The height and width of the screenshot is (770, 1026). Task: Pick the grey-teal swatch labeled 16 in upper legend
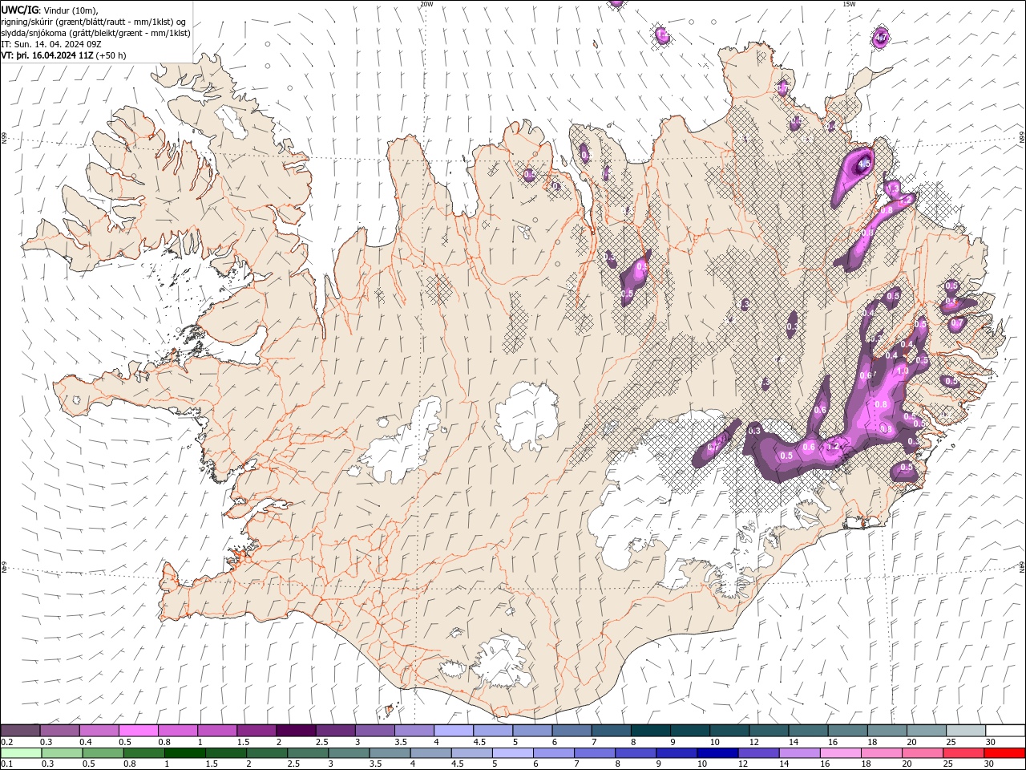click(846, 730)
